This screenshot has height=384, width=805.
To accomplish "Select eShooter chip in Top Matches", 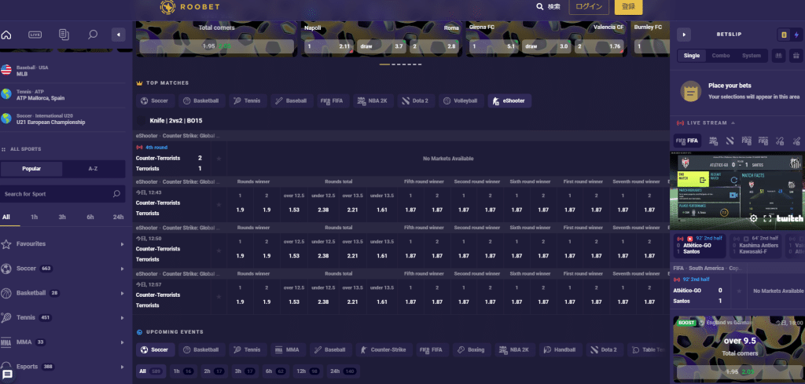I will point(509,101).
